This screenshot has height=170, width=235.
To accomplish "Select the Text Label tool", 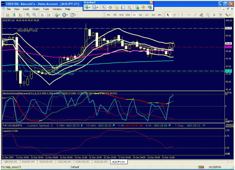I will [x=220, y=15].
